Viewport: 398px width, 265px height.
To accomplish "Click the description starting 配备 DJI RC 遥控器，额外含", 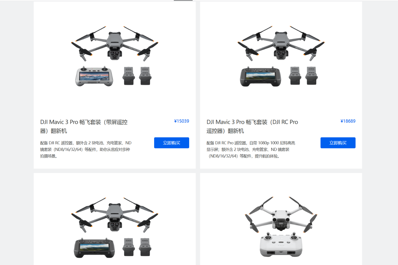I will [x=86, y=149].
